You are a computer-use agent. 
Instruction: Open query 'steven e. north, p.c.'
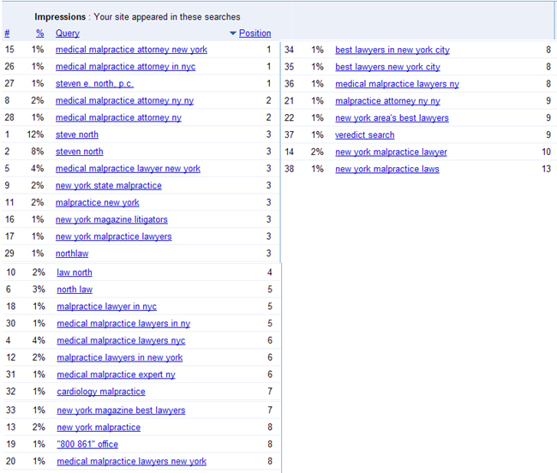94,84
